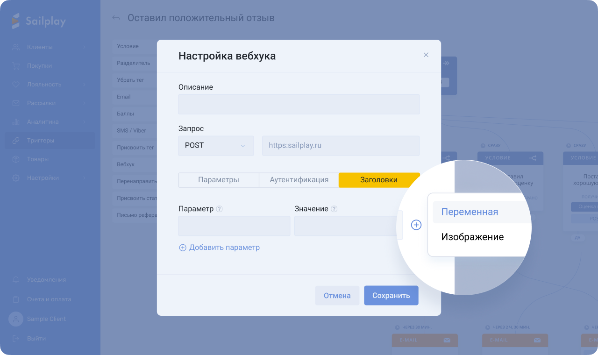Switch to the Параметры tab
This screenshot has width=598, height=355.
219,180
